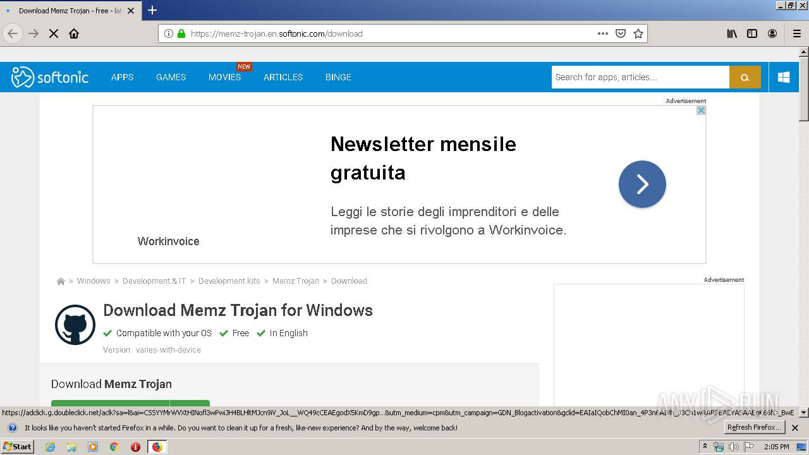
Task: Close the Download Memz Trojan tab
Action: (x=131, y=11)
